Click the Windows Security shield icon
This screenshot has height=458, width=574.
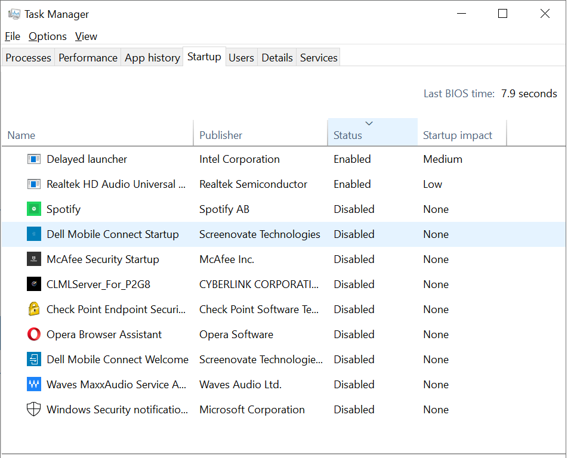point(34,410)
